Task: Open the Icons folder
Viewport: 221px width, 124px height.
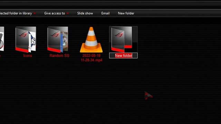Action: pos(26,39)
